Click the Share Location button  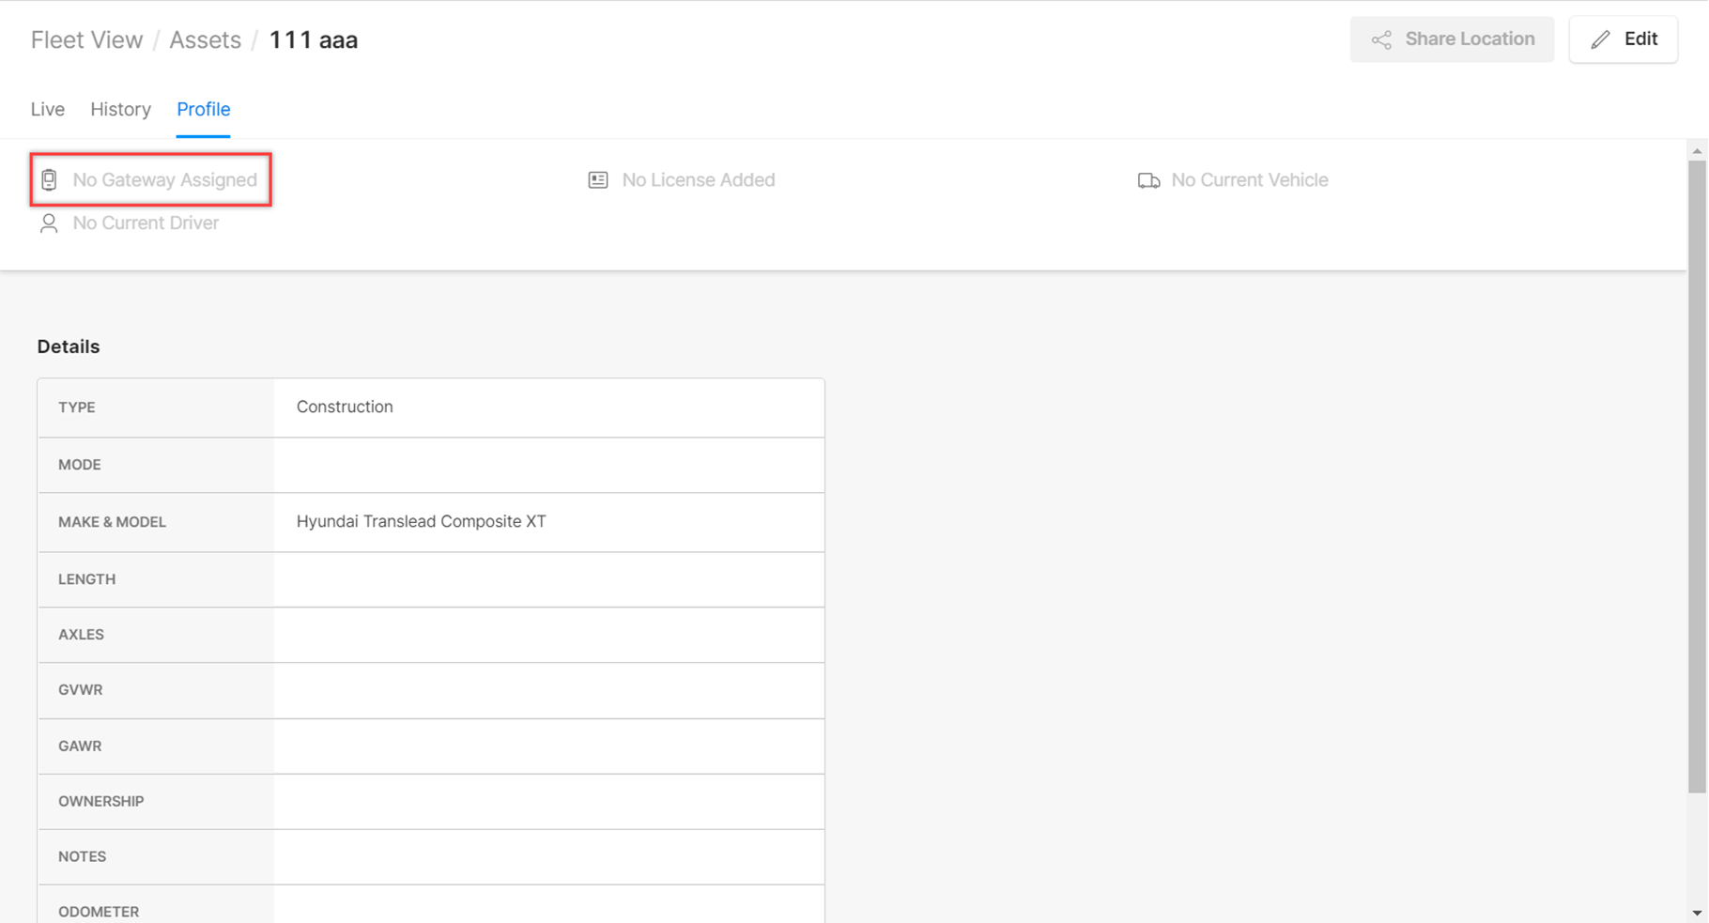click(x=1452, y=39)
